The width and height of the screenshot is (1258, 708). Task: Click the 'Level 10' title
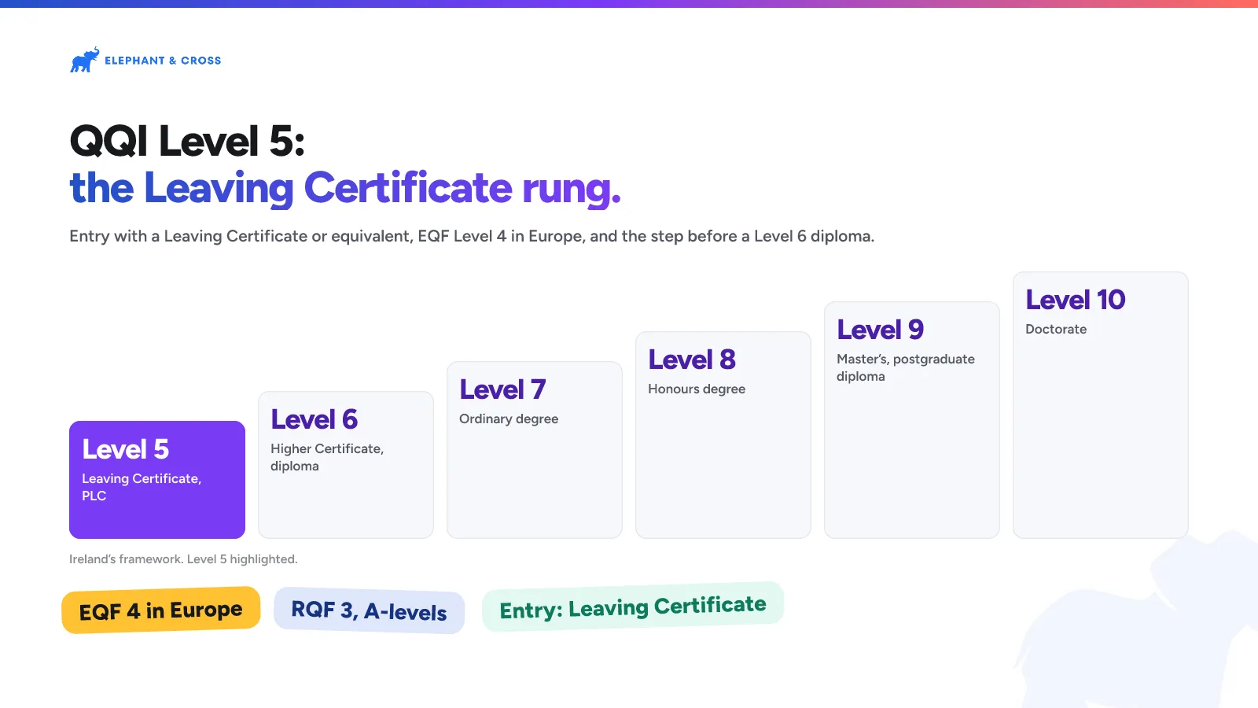[x=1076, y=300]
